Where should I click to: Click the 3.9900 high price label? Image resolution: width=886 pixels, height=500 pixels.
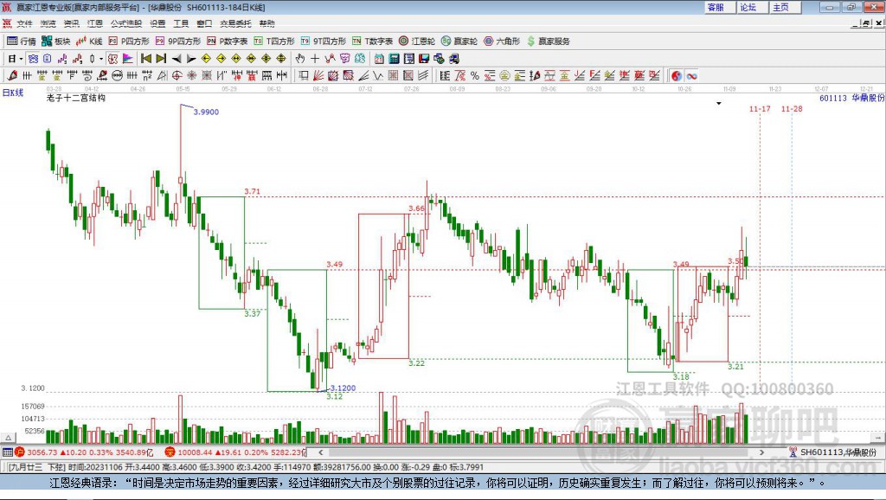[x=206, y=112]
